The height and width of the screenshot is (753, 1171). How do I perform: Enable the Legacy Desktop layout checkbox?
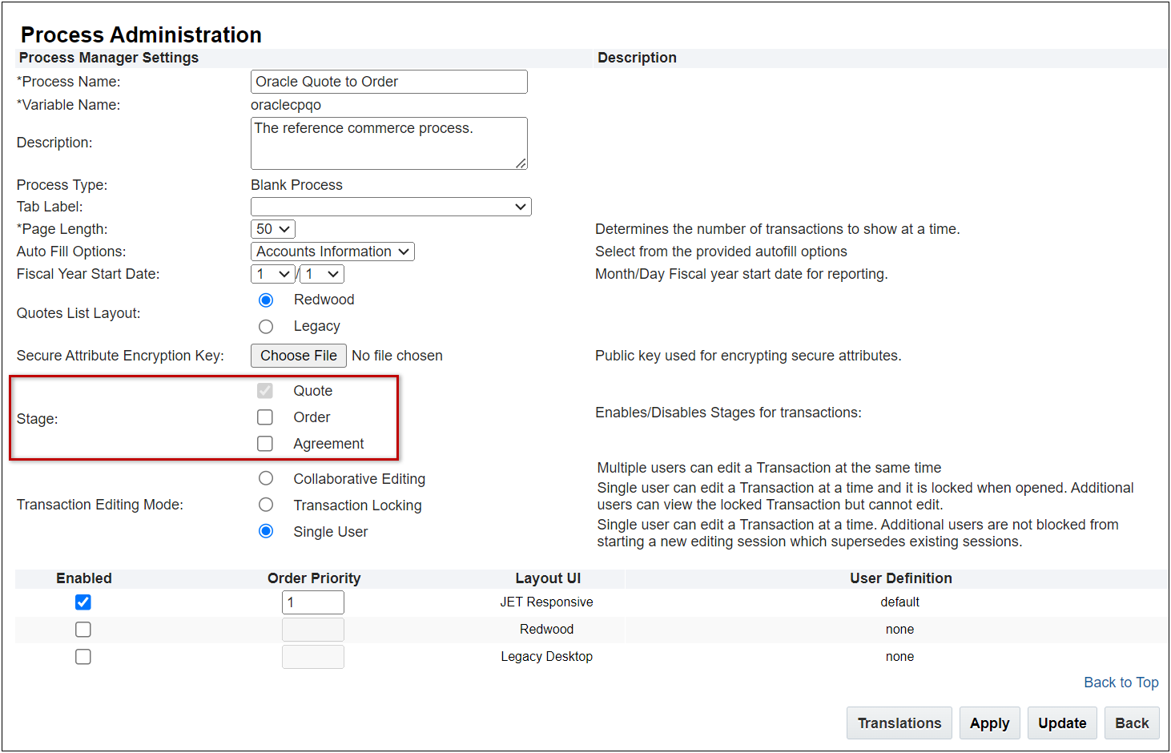click(83, 657)
